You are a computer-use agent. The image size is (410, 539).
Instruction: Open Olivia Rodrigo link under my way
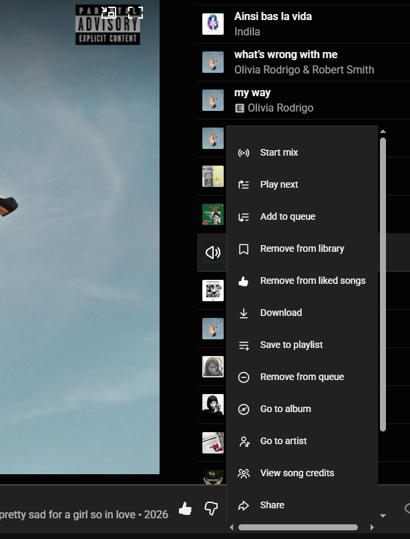[x=280, y=108]
